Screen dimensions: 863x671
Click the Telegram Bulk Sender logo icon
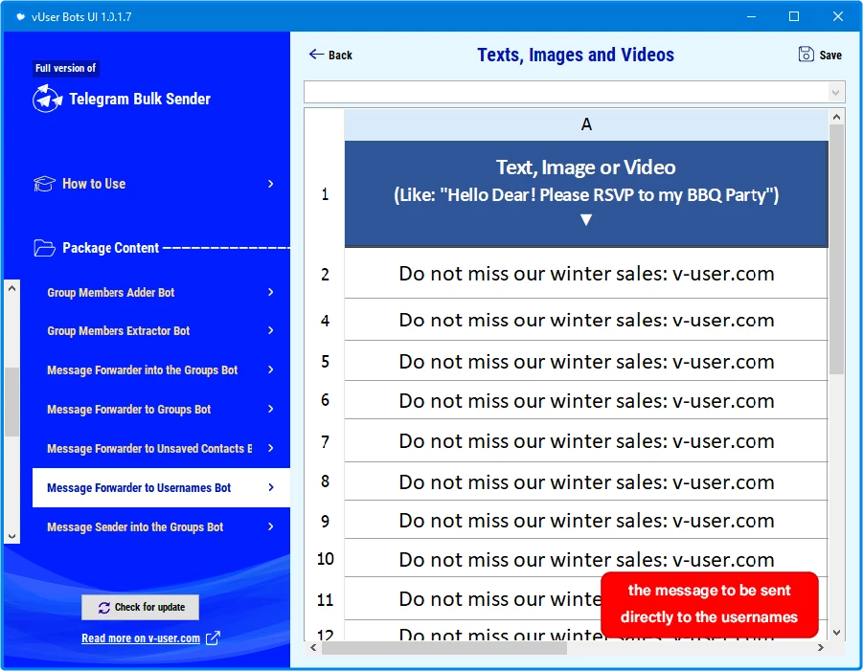click(47, 99)
